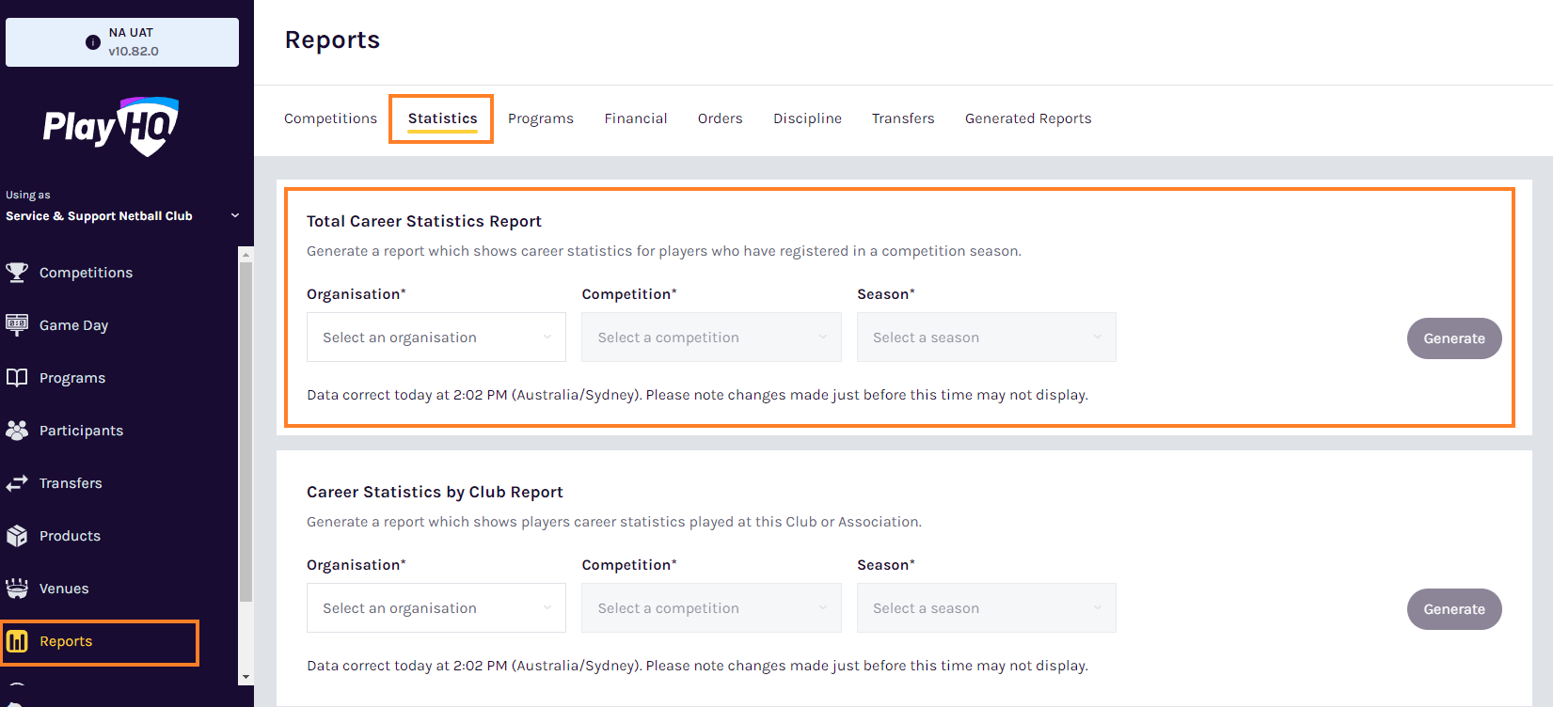Switch to the Programs reports tab
This screenshot has width=1553, height=707.
pyautogui.click(x=541, y=118)
